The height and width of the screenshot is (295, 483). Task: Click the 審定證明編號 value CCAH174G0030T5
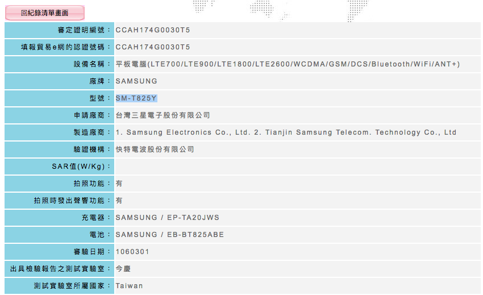pyautogui.click(x=153, y=30)
